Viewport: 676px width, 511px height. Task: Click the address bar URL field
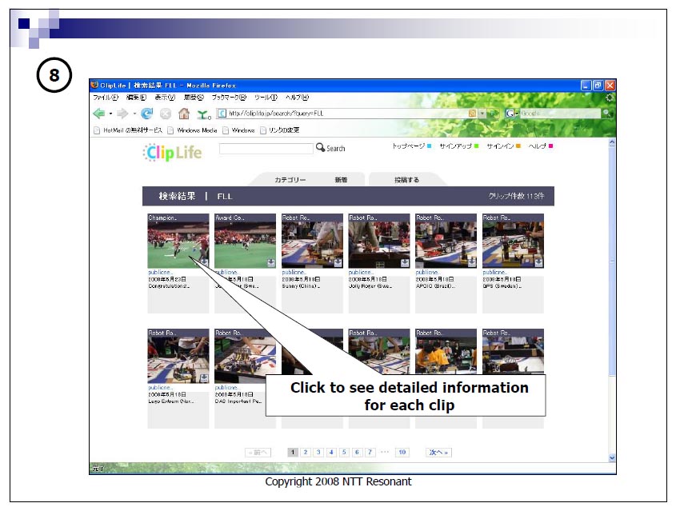(347, 114)
